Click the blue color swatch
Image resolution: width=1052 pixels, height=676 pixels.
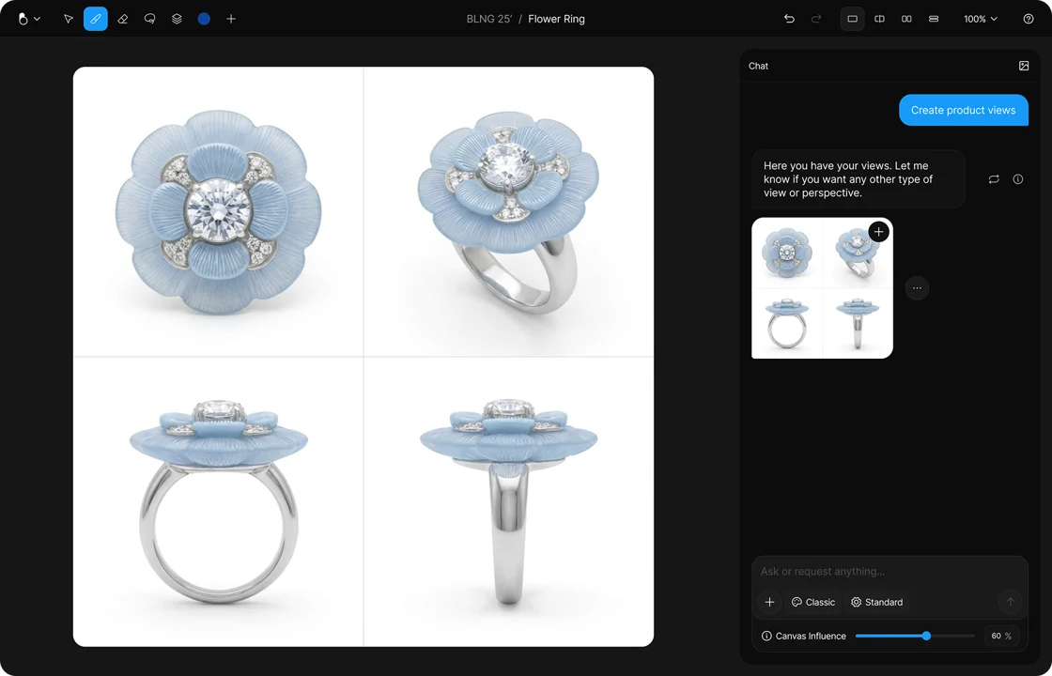click(x=204, y=19)
